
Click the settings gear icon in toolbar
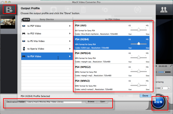coord(105,10)
